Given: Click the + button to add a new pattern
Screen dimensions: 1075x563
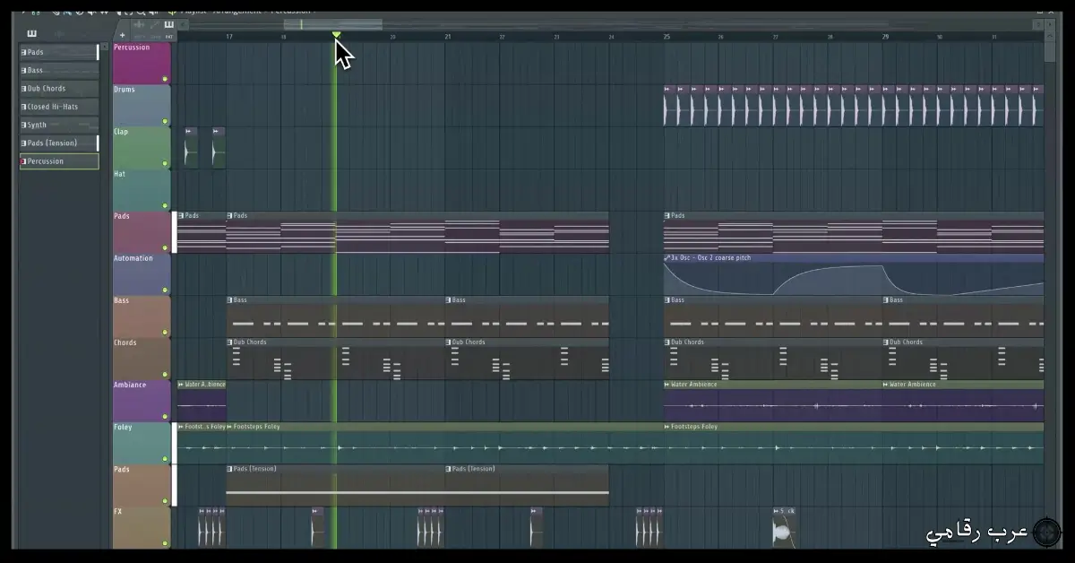Looking at the screenshot, I should click(121, 36).
